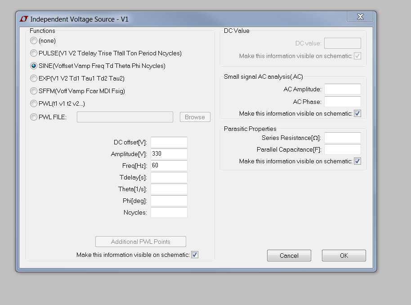This screenshot has height=305, width=411.
Task: Click the Browse button
Action: [195, 117]
